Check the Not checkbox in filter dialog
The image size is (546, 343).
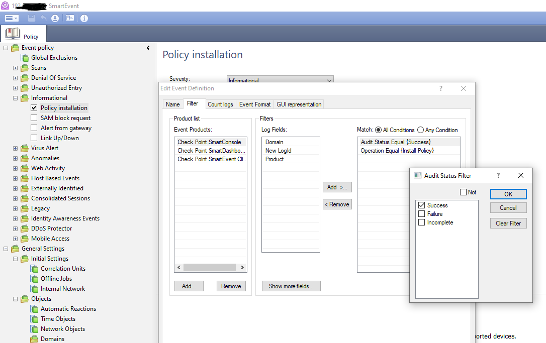point(463,192)
